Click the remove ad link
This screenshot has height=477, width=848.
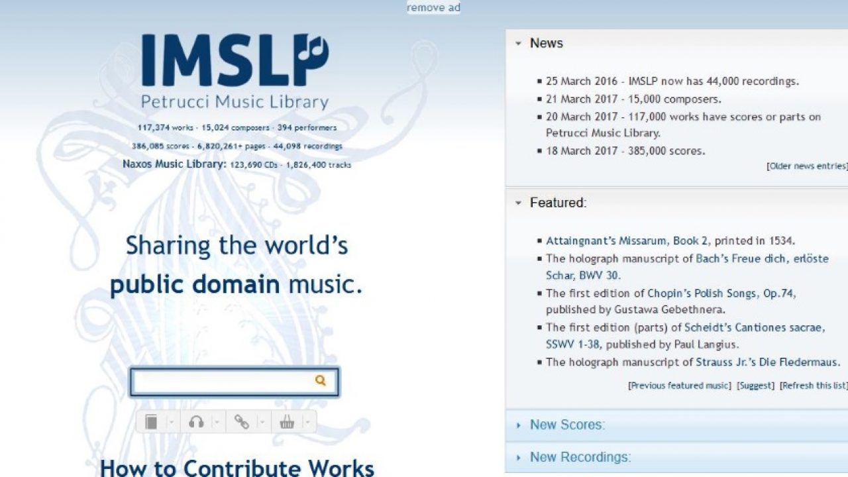coord(433,8)
